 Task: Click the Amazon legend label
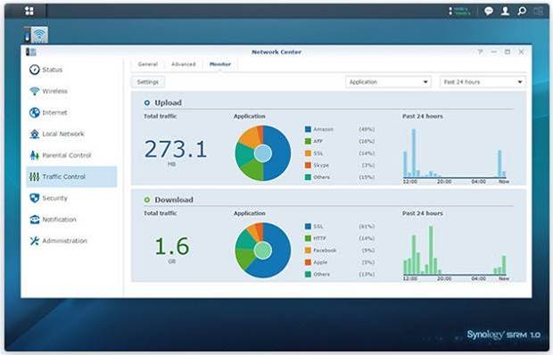[324, 129]
